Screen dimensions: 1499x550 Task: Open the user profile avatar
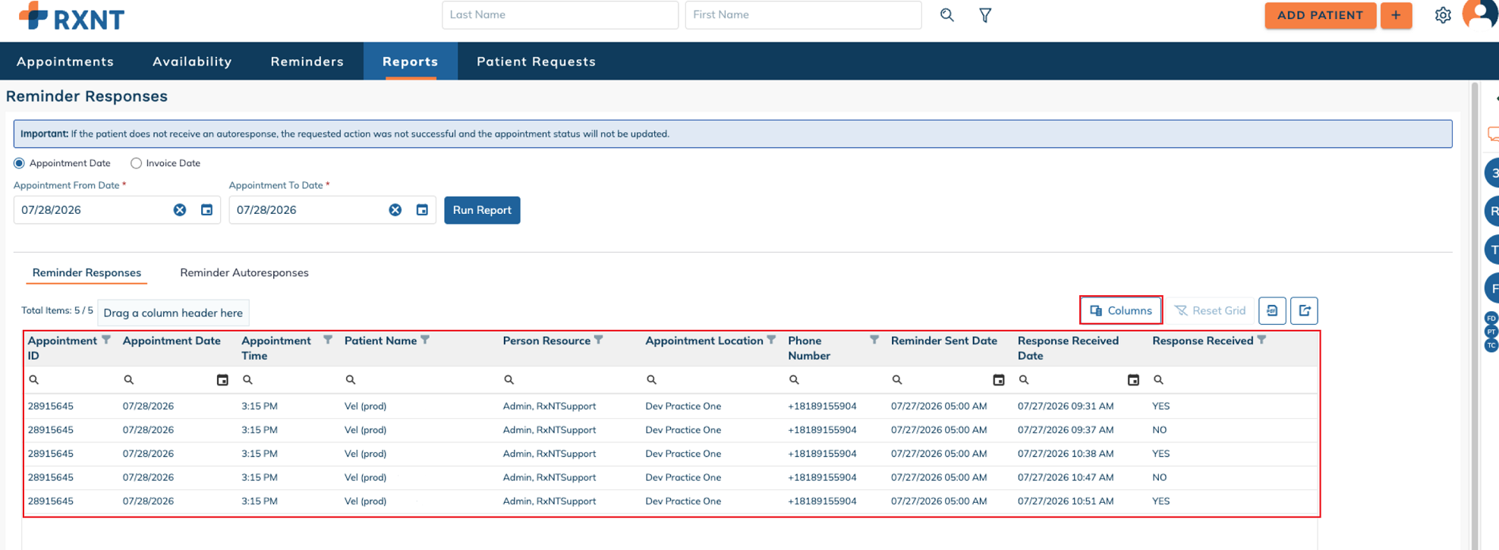1480,14
